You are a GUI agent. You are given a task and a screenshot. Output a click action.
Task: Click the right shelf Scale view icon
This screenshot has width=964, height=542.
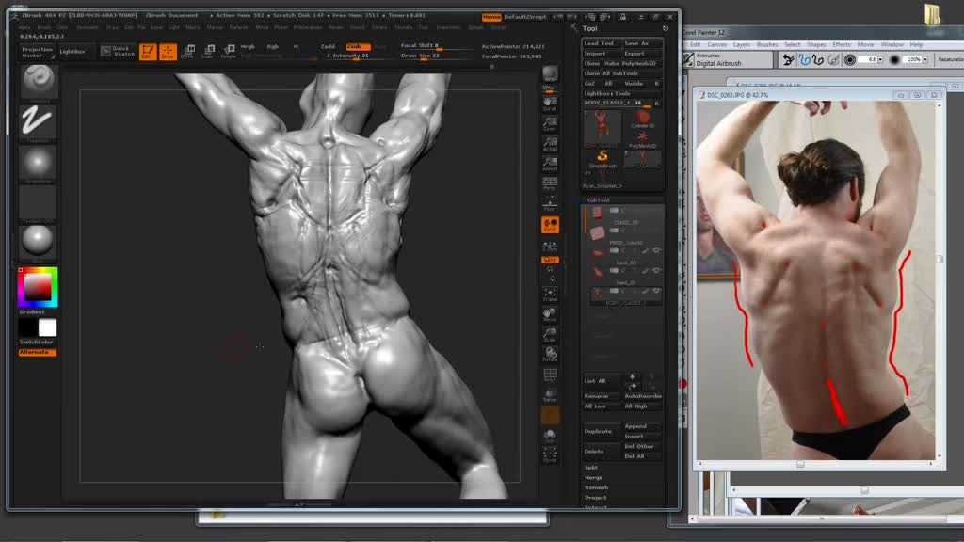[x=550, y=335]
